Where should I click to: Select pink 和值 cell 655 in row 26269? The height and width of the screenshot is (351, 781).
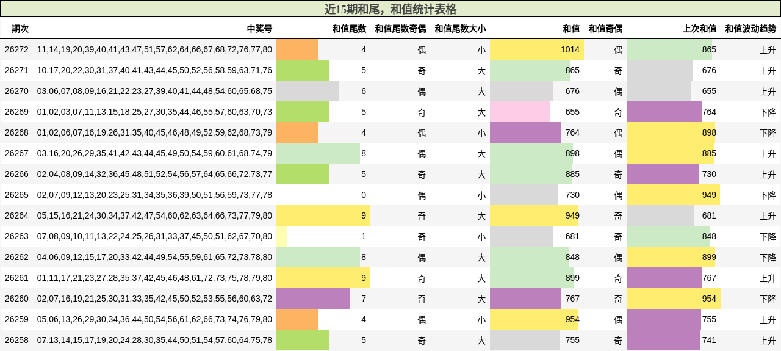click(537, 112)
